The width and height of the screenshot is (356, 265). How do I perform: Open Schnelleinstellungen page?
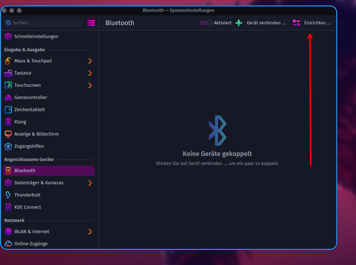coord(49,37)
